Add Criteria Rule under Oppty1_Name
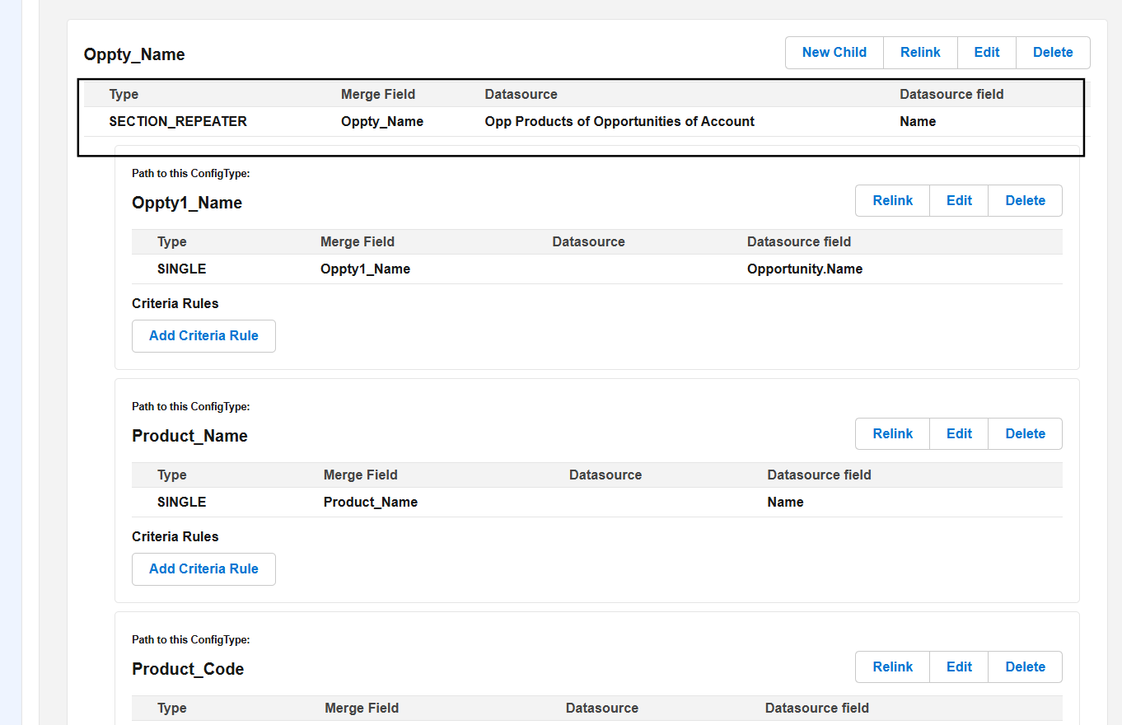The height and width of the screenshot is (725, 1122). pyautogui.click(x=203, y=336)
